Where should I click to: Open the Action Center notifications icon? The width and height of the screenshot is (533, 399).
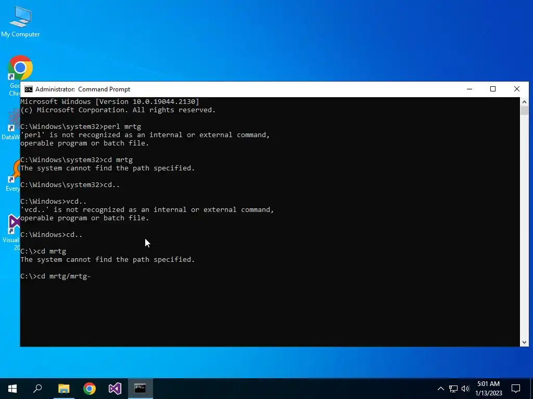(x=516, y=389)
